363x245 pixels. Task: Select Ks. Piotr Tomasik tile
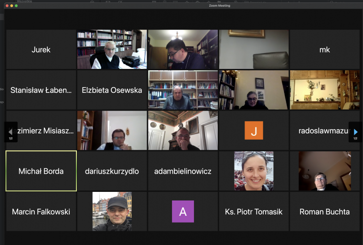[254, 212]
